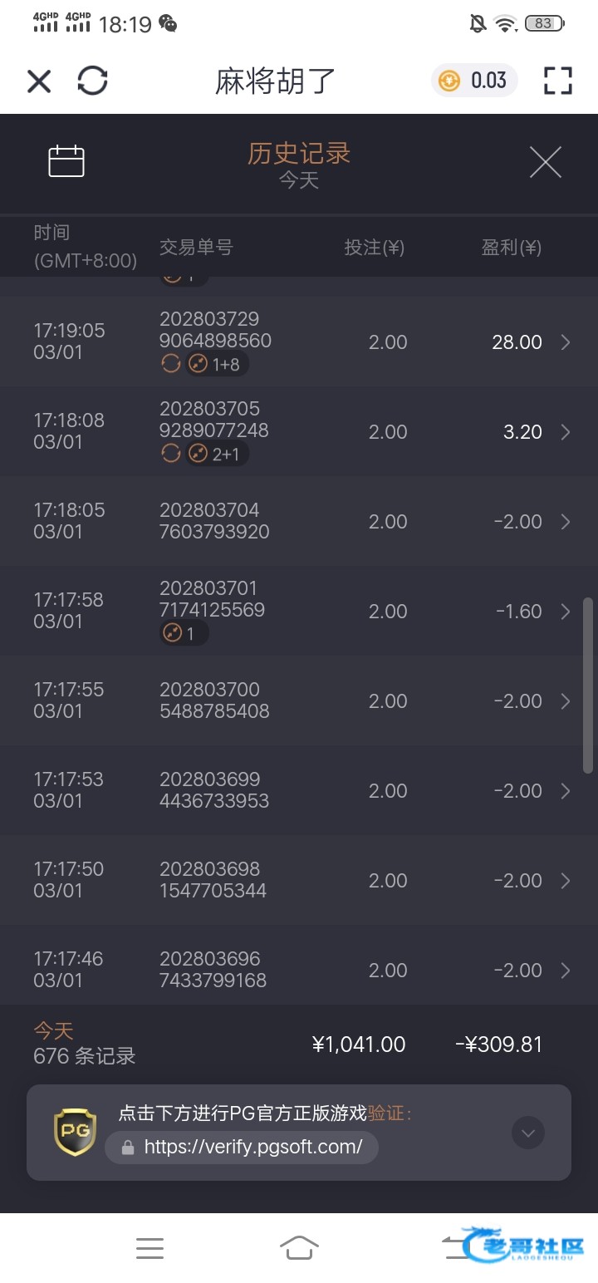Expand the -1.60 record at 17:17:58
598x1283 pixels.
coord(566,612)
